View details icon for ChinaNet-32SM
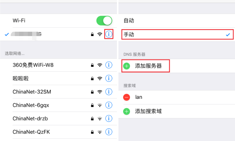 click(x=109, y=92)
